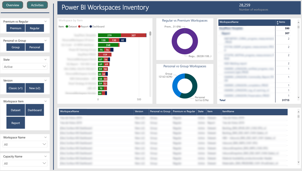Click the Regular vs Premium Workspaces title

tap(185, 21)
